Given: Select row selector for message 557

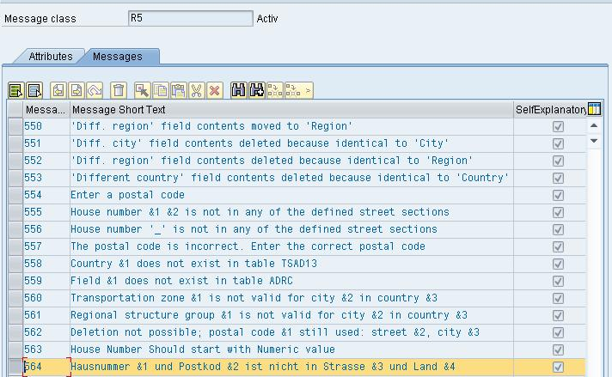Looking at the screenshot, I should (x=15, y=246).
